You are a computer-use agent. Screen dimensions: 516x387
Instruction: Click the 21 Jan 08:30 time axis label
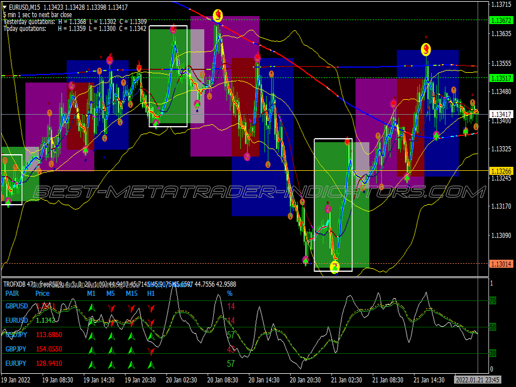(x=388, y=380)
